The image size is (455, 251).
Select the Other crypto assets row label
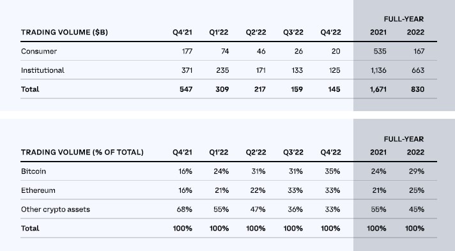click(56, 209)
